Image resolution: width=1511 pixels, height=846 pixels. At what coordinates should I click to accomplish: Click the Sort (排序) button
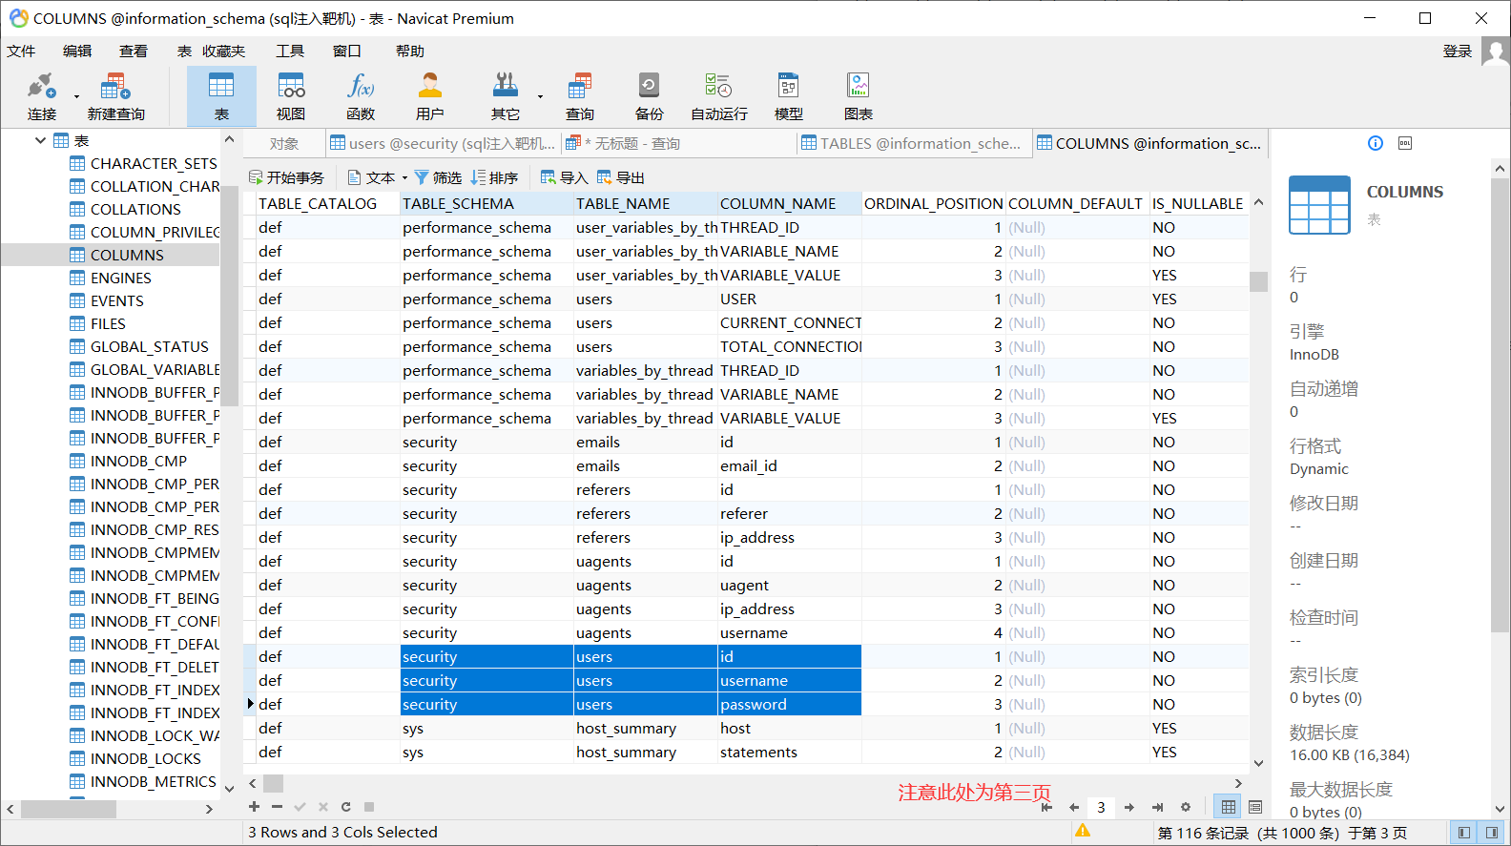pyautogui.click(x=494, y=177)
